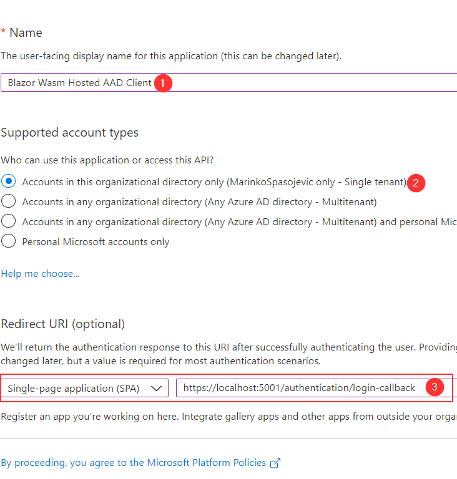Click the red required asterisk before Name
Image resolution: width=457 pixels, height=479 pixels.
pyautogui.click(x=3, y=32)
